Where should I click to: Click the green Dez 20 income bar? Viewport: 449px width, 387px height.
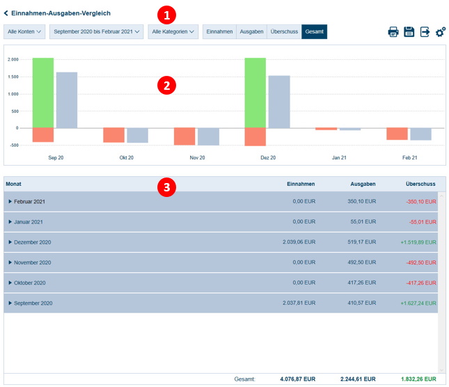[x=255, y=93]
